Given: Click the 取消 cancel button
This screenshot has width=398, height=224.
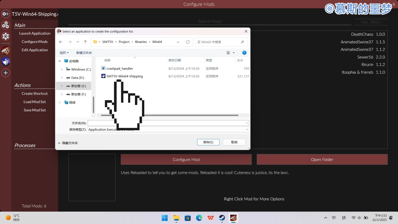Looking at the screenshot, I should (234, 142).
